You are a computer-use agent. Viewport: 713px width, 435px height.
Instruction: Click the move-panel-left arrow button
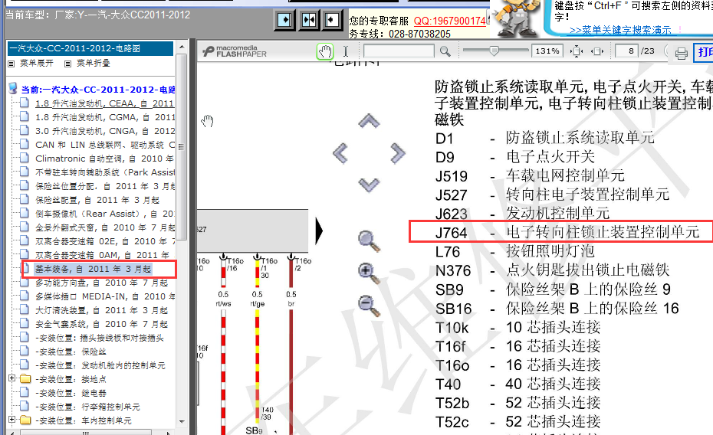[332, 20]
